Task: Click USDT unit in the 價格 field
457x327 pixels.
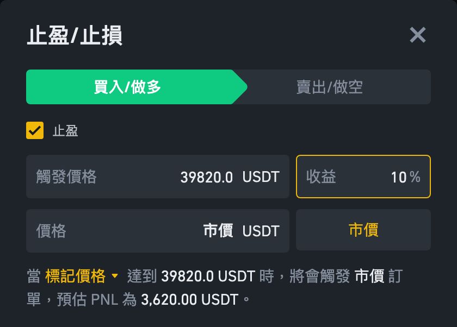Action: click(x=261, y=231)
